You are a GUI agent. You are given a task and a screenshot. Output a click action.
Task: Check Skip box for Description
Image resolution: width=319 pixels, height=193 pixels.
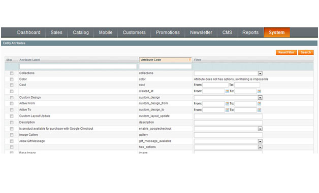(12, 123)
